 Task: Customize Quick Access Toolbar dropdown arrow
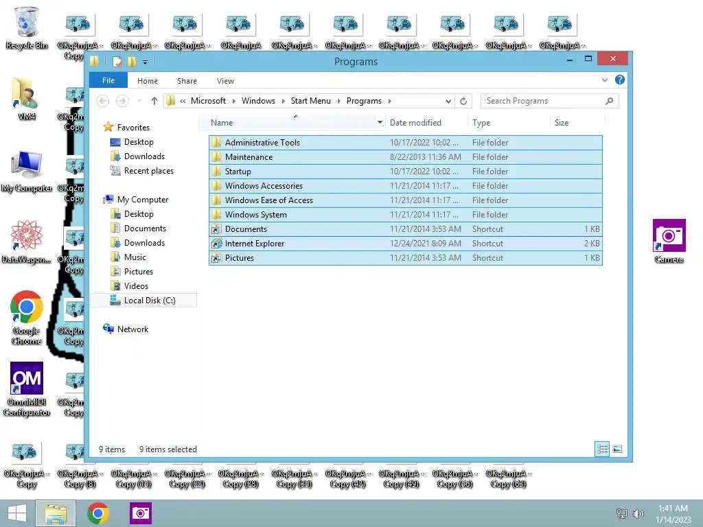146,62
